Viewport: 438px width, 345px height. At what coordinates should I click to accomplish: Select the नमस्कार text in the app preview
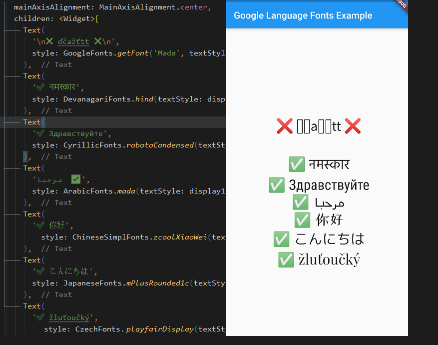tap(329, 164)
